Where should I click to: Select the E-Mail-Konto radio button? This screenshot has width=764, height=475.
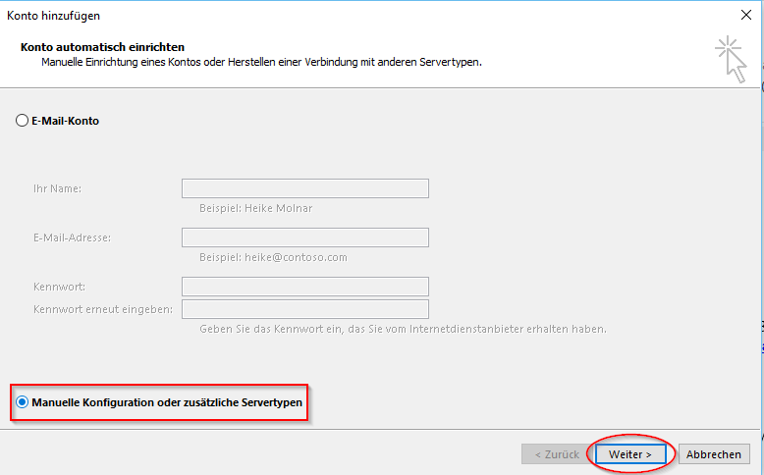[23, 121]
